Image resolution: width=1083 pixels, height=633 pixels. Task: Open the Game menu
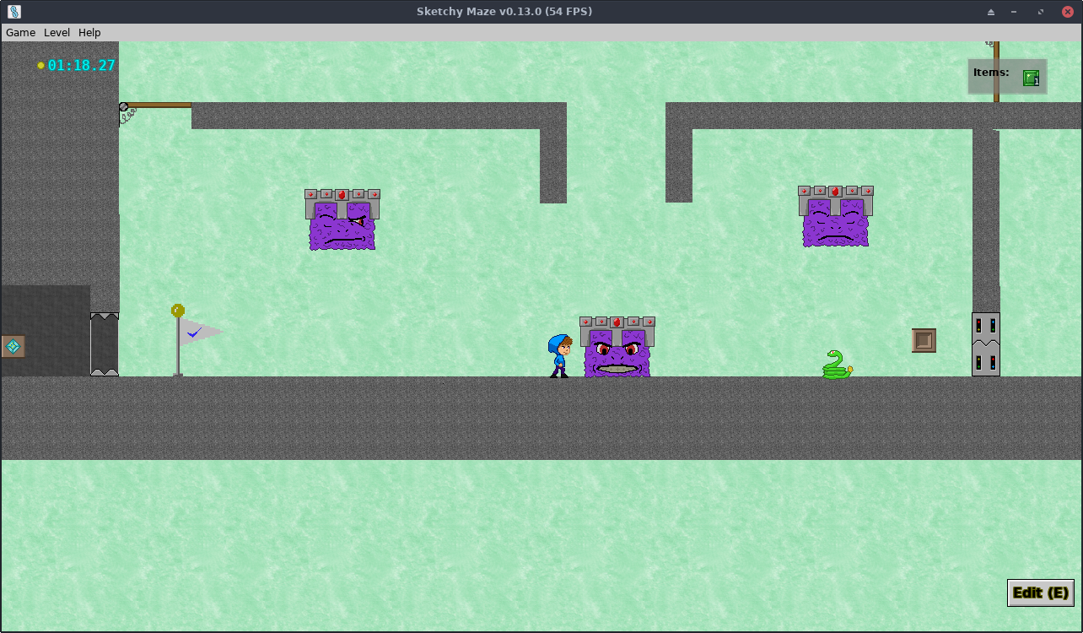(x=20, y=33)
